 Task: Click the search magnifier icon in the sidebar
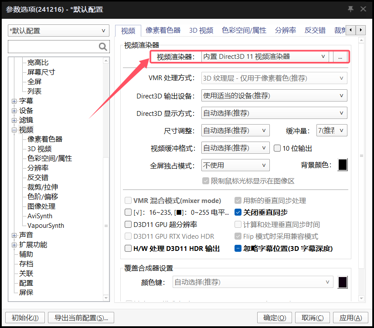tap(103, 47)
